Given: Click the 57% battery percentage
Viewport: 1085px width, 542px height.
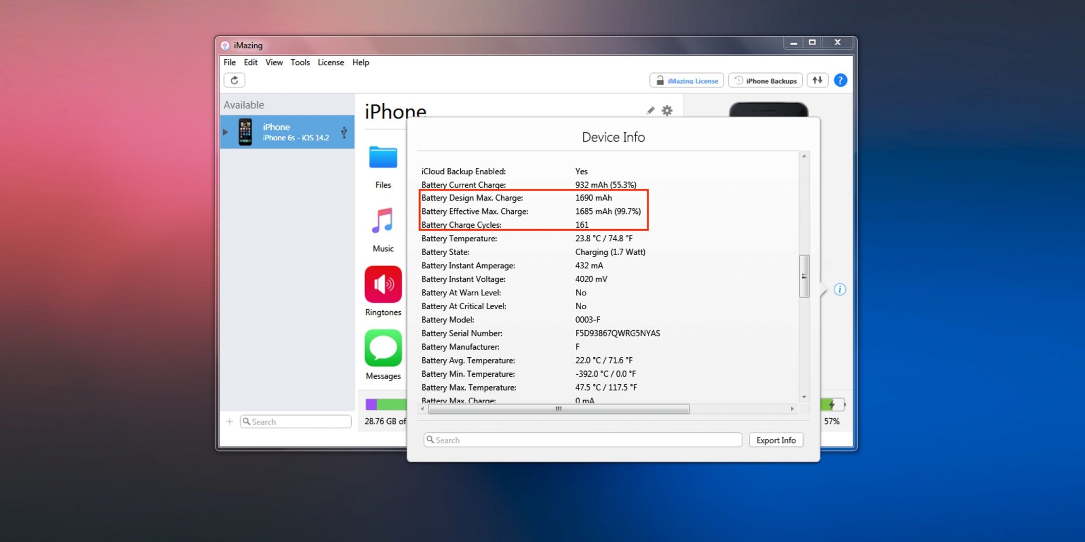Looking at the screenshot, I should (x=832, y=421).
